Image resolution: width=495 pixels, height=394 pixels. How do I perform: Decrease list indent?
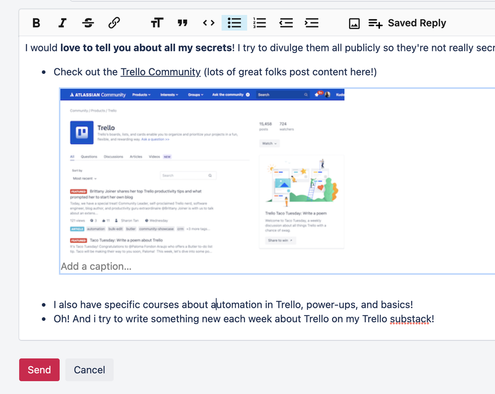point(286,23)
